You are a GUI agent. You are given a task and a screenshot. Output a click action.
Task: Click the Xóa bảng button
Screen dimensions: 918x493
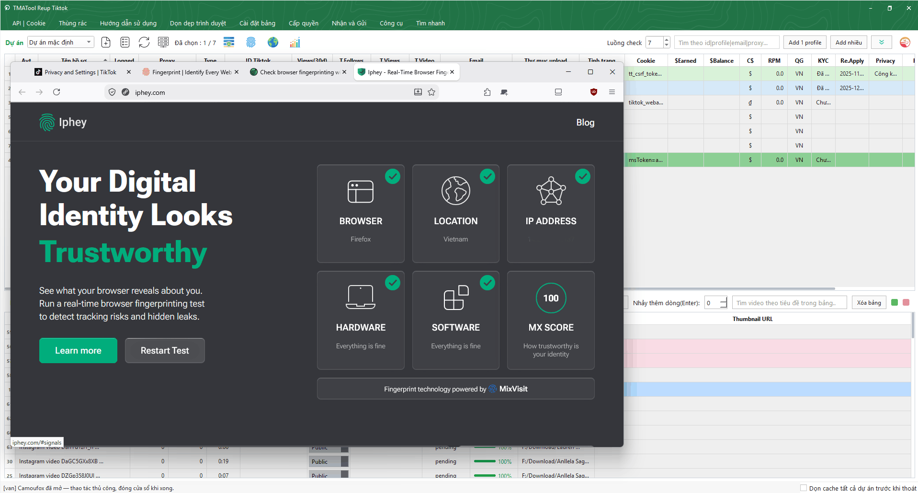(x=869, y=302)
